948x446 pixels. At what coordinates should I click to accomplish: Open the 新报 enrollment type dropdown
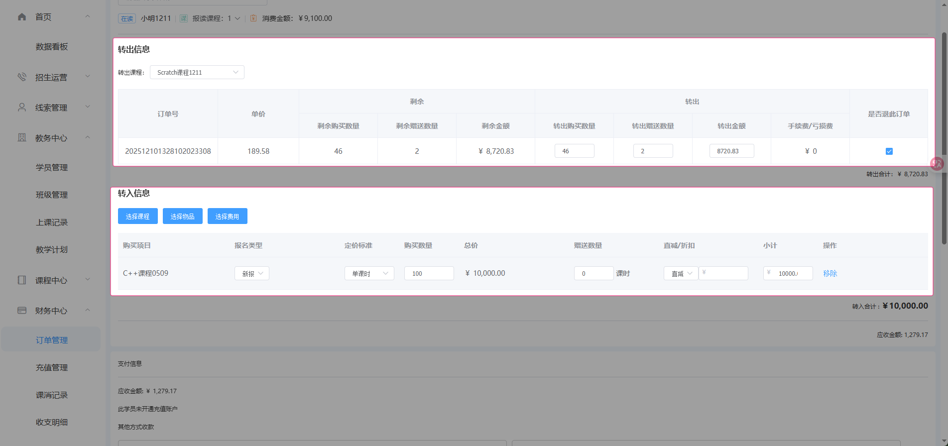click(252, 273)
